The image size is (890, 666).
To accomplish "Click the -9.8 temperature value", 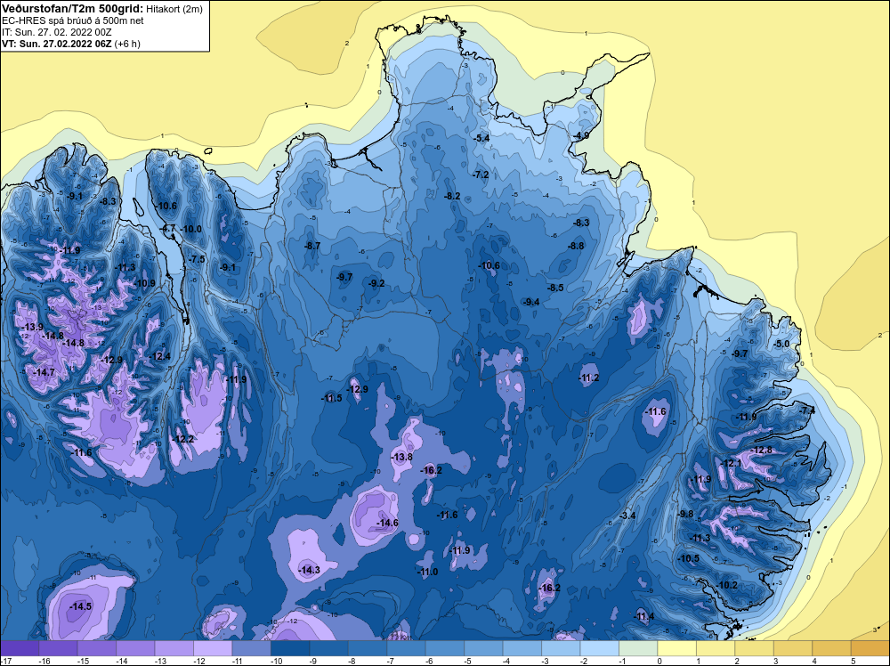I will pyautogui.click(x=685, y=514).
